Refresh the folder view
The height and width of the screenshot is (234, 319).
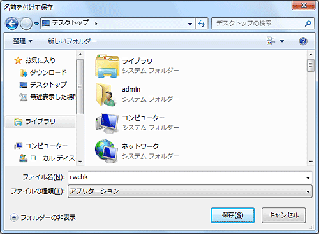[x=201, y=24]
